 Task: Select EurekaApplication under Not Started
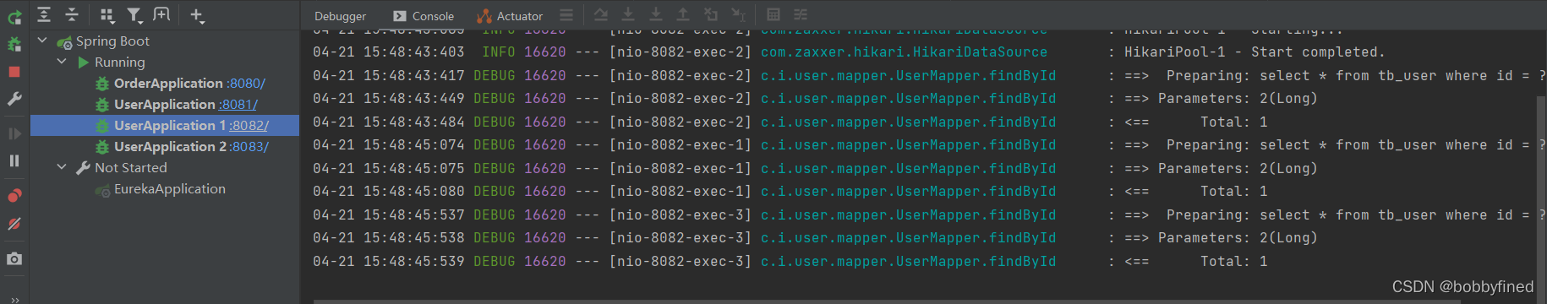point(170,188)
